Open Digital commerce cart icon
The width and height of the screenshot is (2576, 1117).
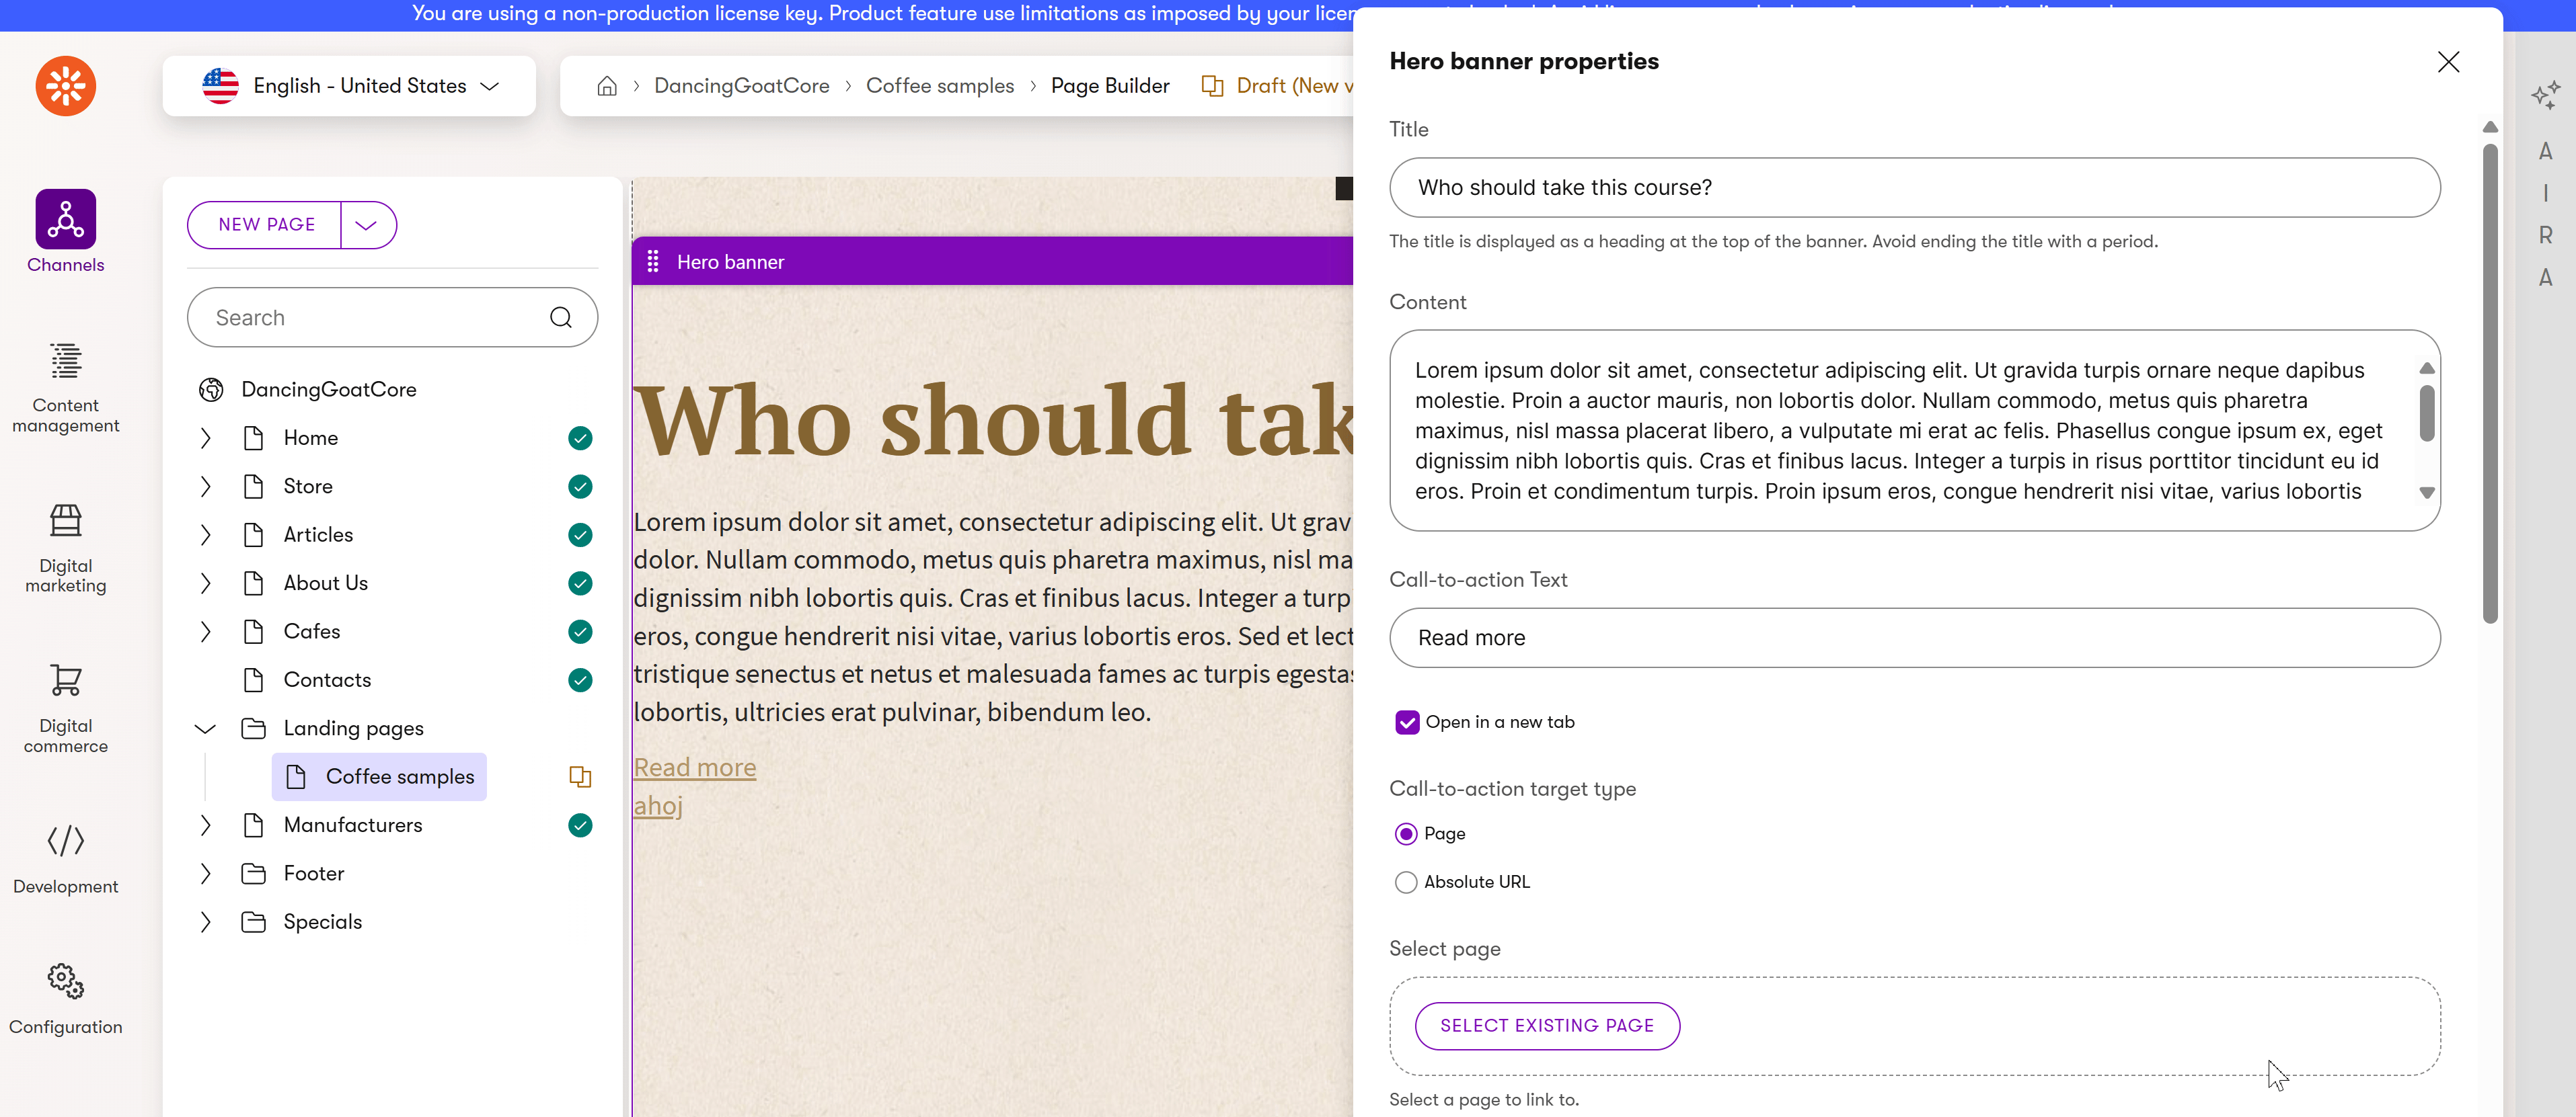click(x=66, y=680)
